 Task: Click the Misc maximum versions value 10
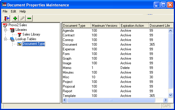[93, 77]
